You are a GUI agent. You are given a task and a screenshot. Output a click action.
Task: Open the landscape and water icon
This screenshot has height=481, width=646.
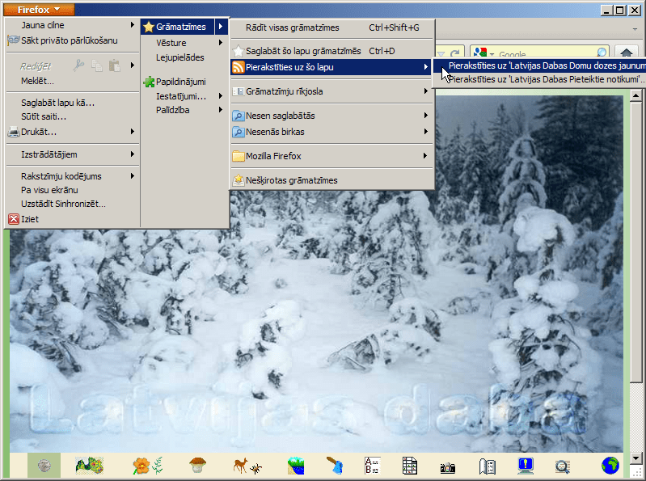tap(296, 466)
